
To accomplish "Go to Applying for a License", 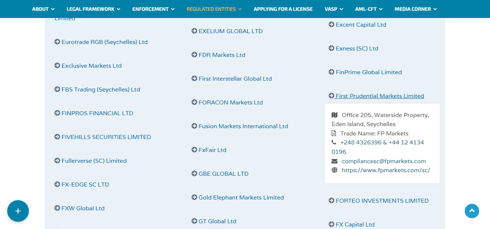I will 283,9.
